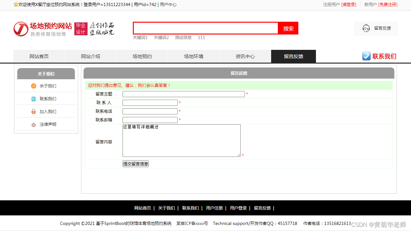Click the 111 keyword link
The height and width of the screenshot is (231, 411).
pyautogui.click(x=201, y=37)
